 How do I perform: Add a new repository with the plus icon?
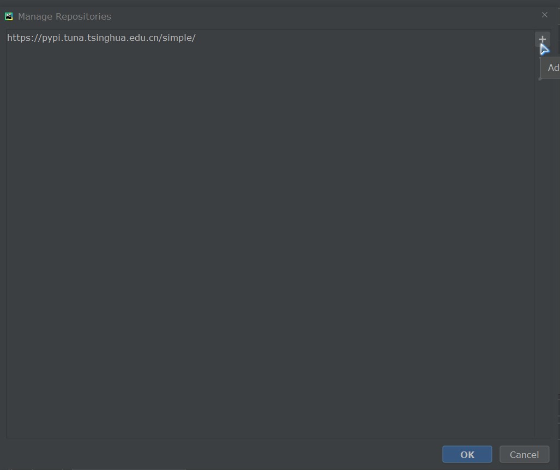coord(542,39)
